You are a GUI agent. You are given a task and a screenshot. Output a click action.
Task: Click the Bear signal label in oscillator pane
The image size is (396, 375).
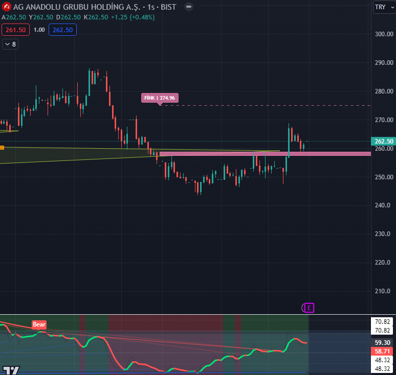pyautogui.click(x=39, y=324)
